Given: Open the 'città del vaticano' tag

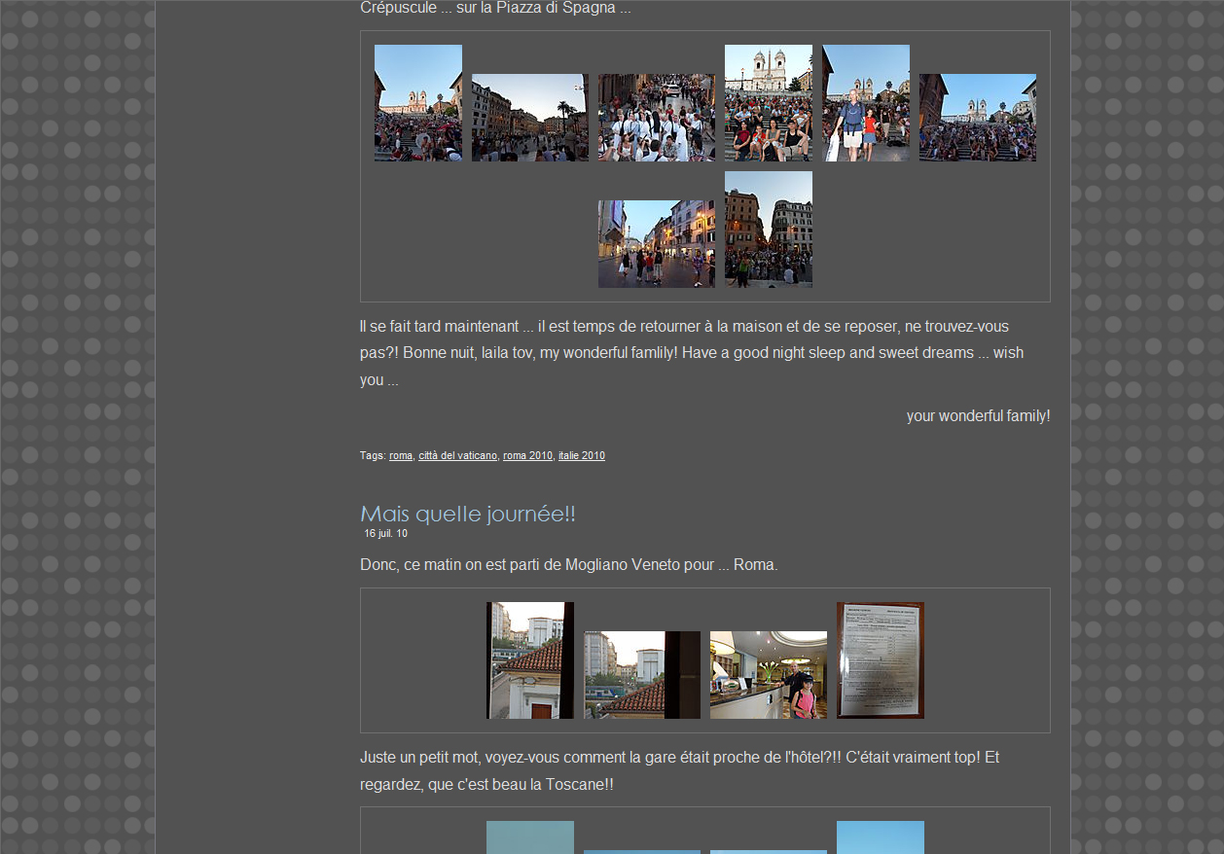Looking at the screenshot, I should [457, 455].
